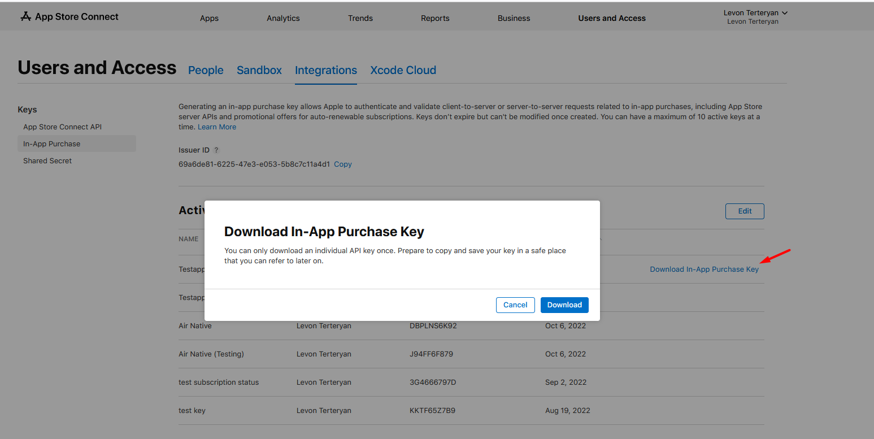874x439 pixels.
Task: Click the Sep 2, 2022 date cell
Action: 566,383
